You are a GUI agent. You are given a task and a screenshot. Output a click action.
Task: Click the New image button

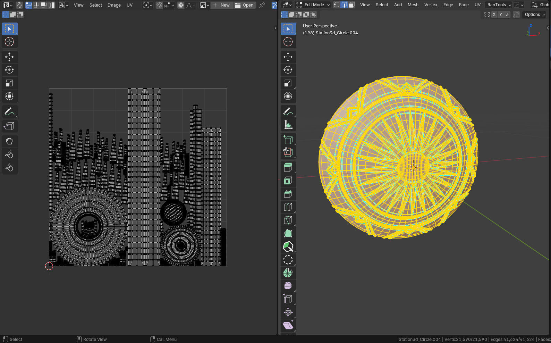click(x=221, y=5)
